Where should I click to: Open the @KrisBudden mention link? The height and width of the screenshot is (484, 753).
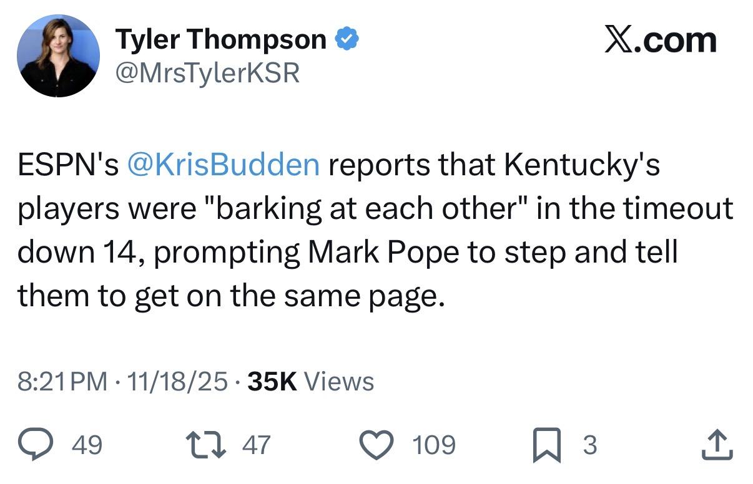pyautogui.click(x=223, y=165)
